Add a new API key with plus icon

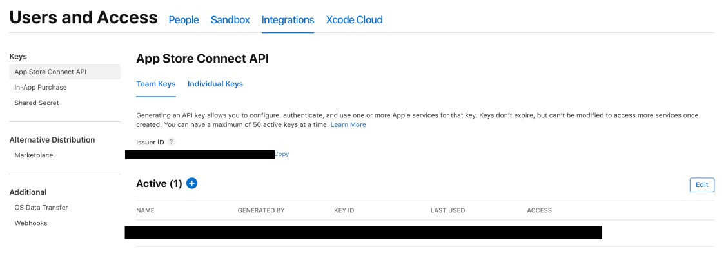[x=191, y=183]
